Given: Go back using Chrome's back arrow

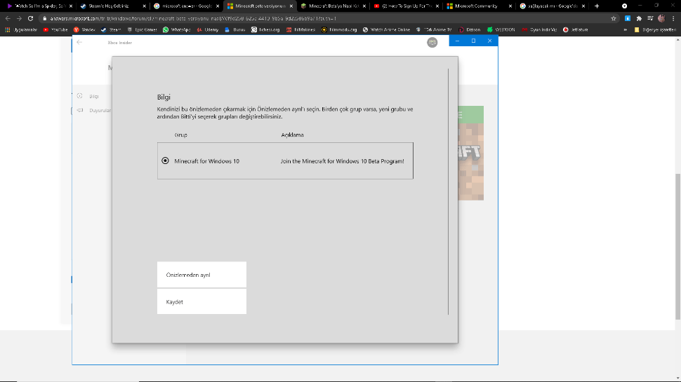Looking at the screenshot, I should (x=8, y=19).
